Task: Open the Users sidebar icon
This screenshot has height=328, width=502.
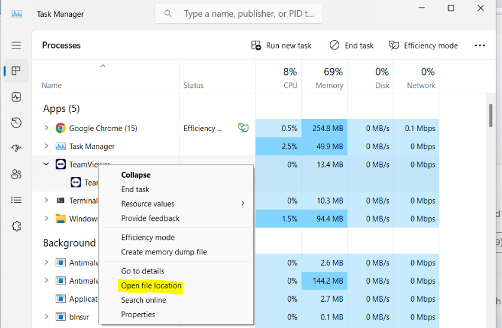Action: pos(16,174)
